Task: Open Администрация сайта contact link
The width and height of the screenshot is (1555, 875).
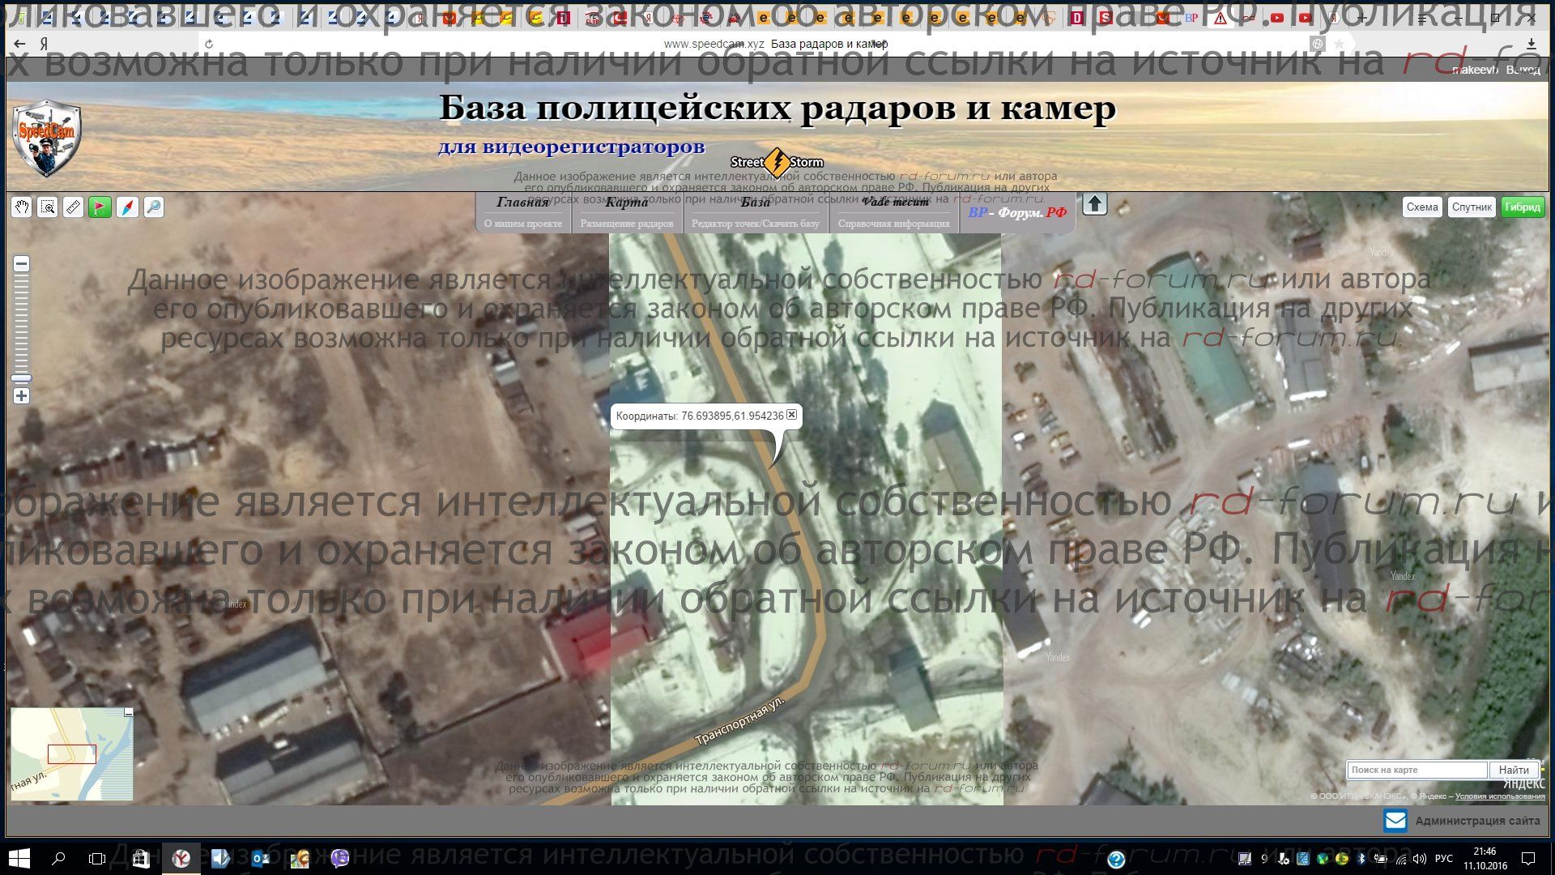Action: coord(1476,821)
